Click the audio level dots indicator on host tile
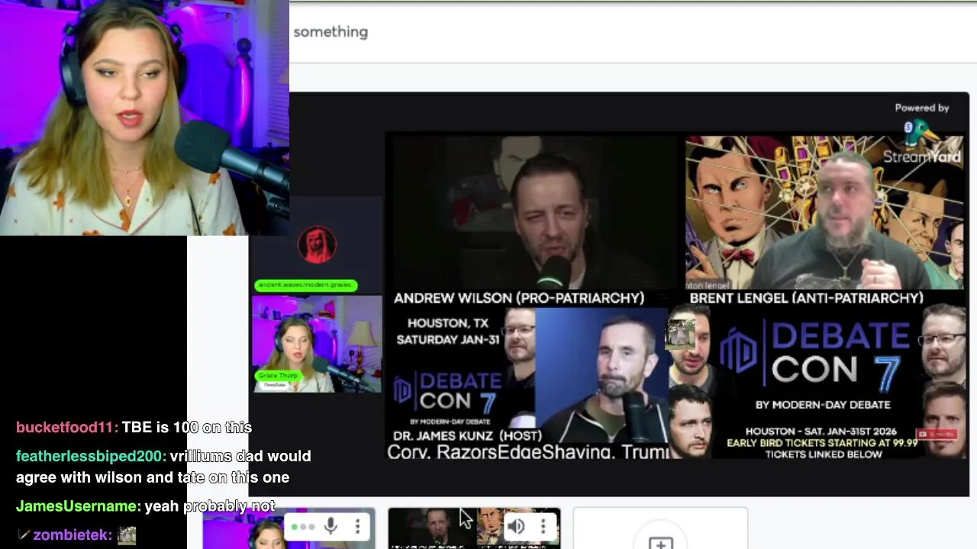977x549 pixels. tap(302, 527)
